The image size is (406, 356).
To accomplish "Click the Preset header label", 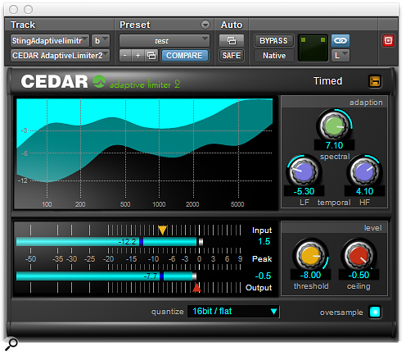I will (x=135, y=25).
